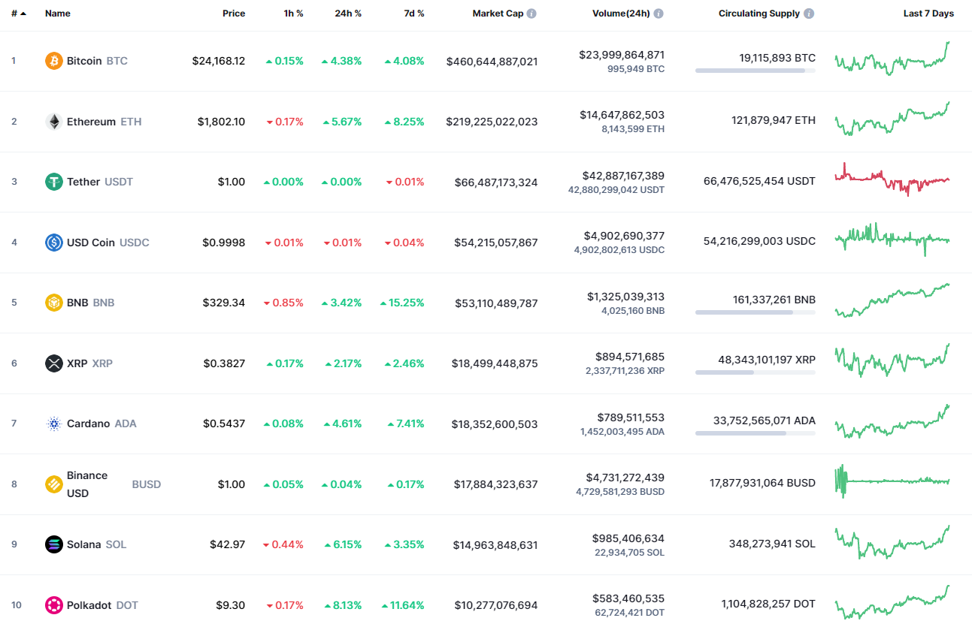Open the Ethereum name link

click(92, 121)
